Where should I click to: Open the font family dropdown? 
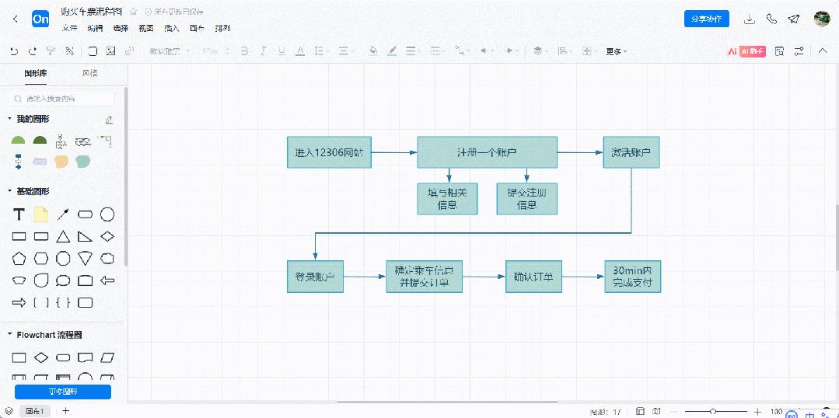pyautogui.click(x=172, y=51)
